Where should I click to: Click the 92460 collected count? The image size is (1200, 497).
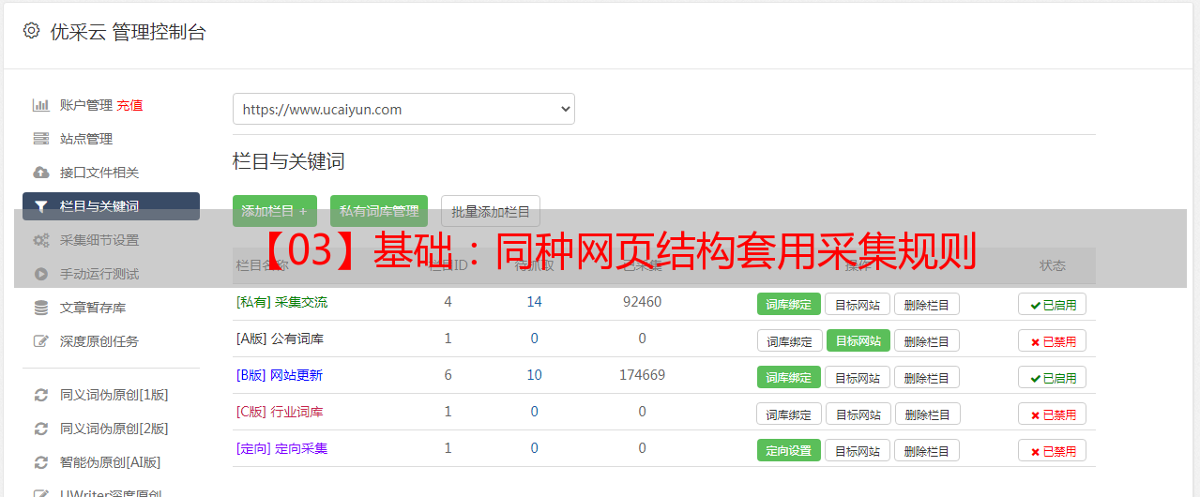point(643,302)
